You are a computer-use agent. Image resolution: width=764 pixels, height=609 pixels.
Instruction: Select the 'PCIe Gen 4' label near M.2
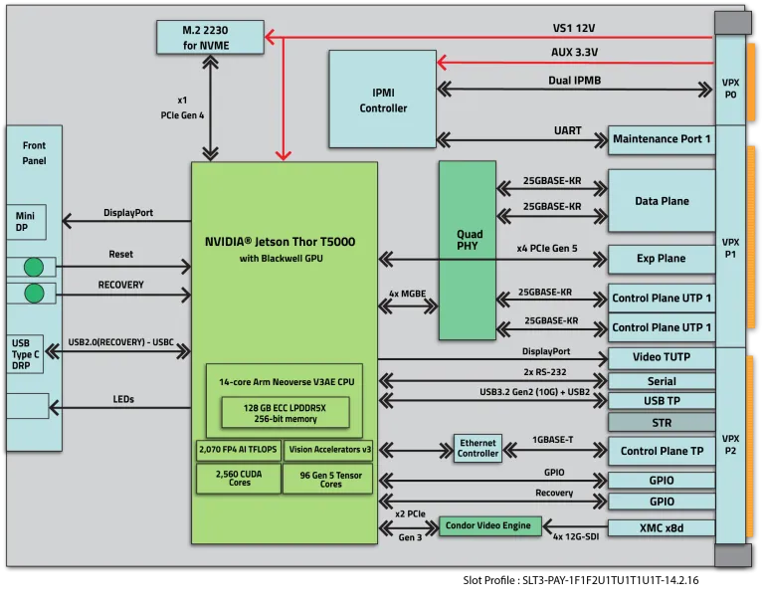(182, 115)
